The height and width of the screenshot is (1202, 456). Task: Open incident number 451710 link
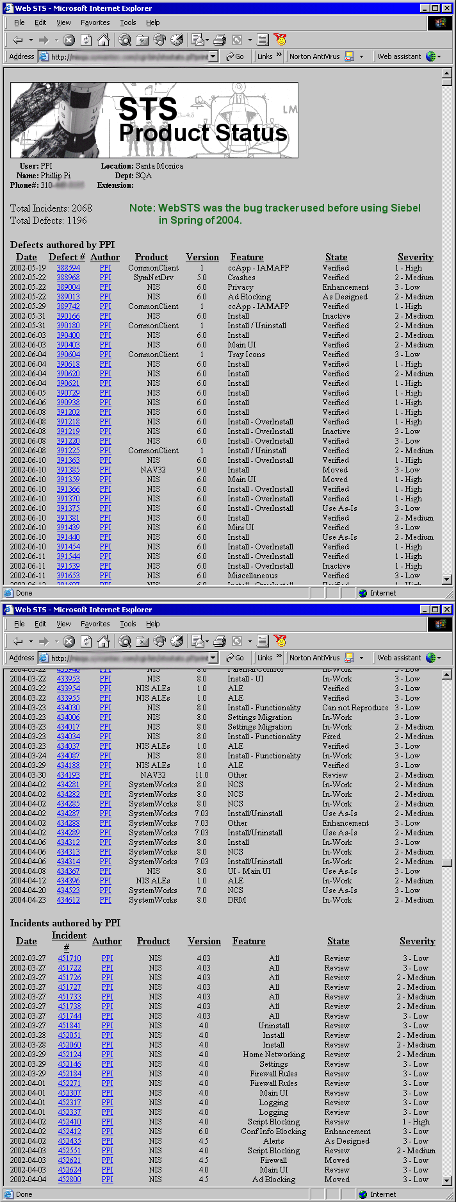(69, 958)
